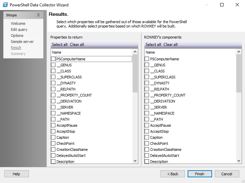The image size is (245, 183).
Task: Check __SERVER in ROWKEY's components
Action: [147, 107]
